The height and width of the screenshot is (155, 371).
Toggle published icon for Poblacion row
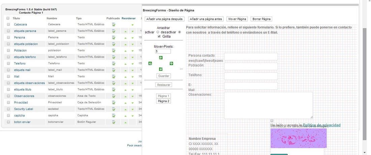(x=114, y=50)
